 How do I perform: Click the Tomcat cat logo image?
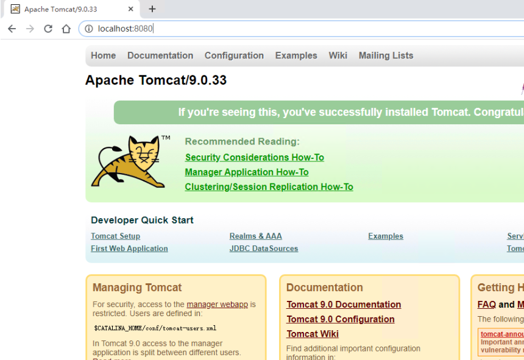(130, 161)
